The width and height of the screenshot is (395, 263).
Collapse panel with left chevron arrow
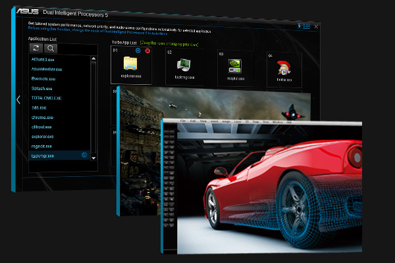point(18,99)
